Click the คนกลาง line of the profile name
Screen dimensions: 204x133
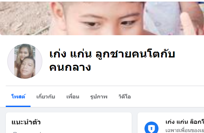point(70,68)
